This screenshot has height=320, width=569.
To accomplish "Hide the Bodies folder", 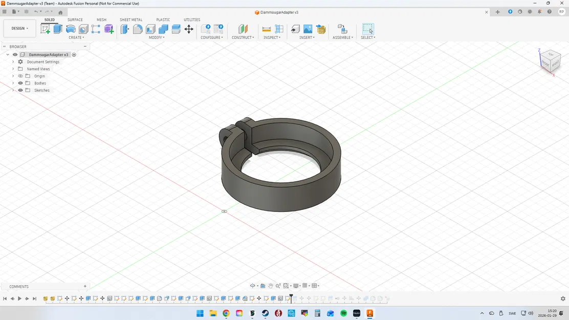I will 20,83.
